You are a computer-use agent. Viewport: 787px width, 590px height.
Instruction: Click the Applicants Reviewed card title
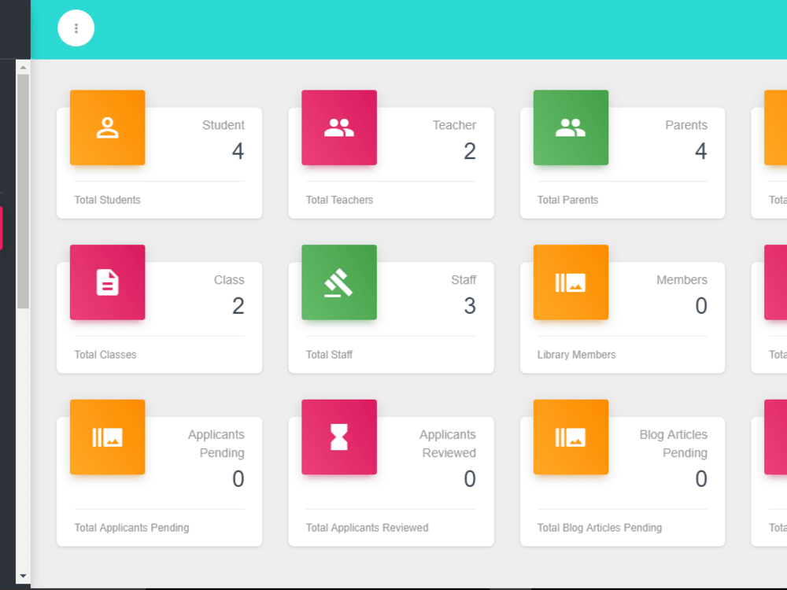(448, 444)
